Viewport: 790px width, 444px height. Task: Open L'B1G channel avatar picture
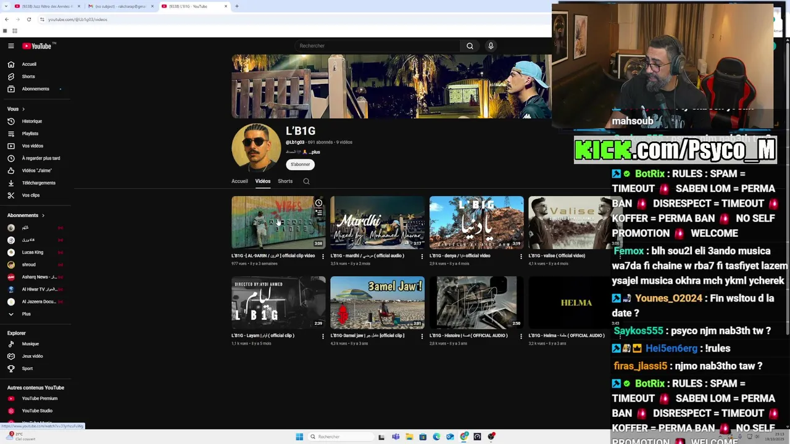(x=256, y=148)
